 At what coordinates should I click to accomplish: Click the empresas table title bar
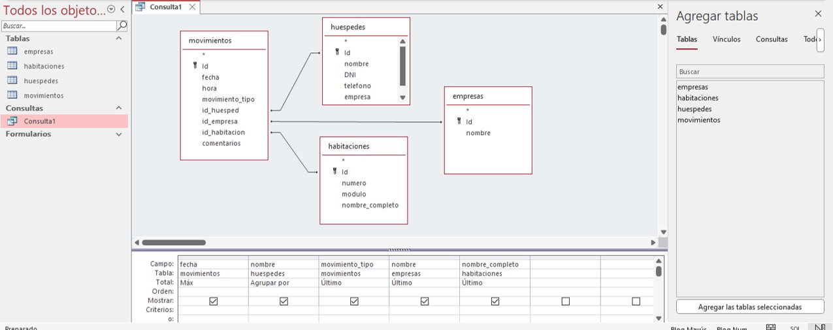point(488,96)
